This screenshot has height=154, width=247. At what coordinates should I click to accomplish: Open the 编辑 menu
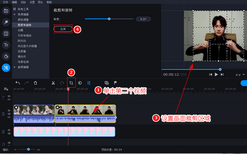[x=14, y=2]
